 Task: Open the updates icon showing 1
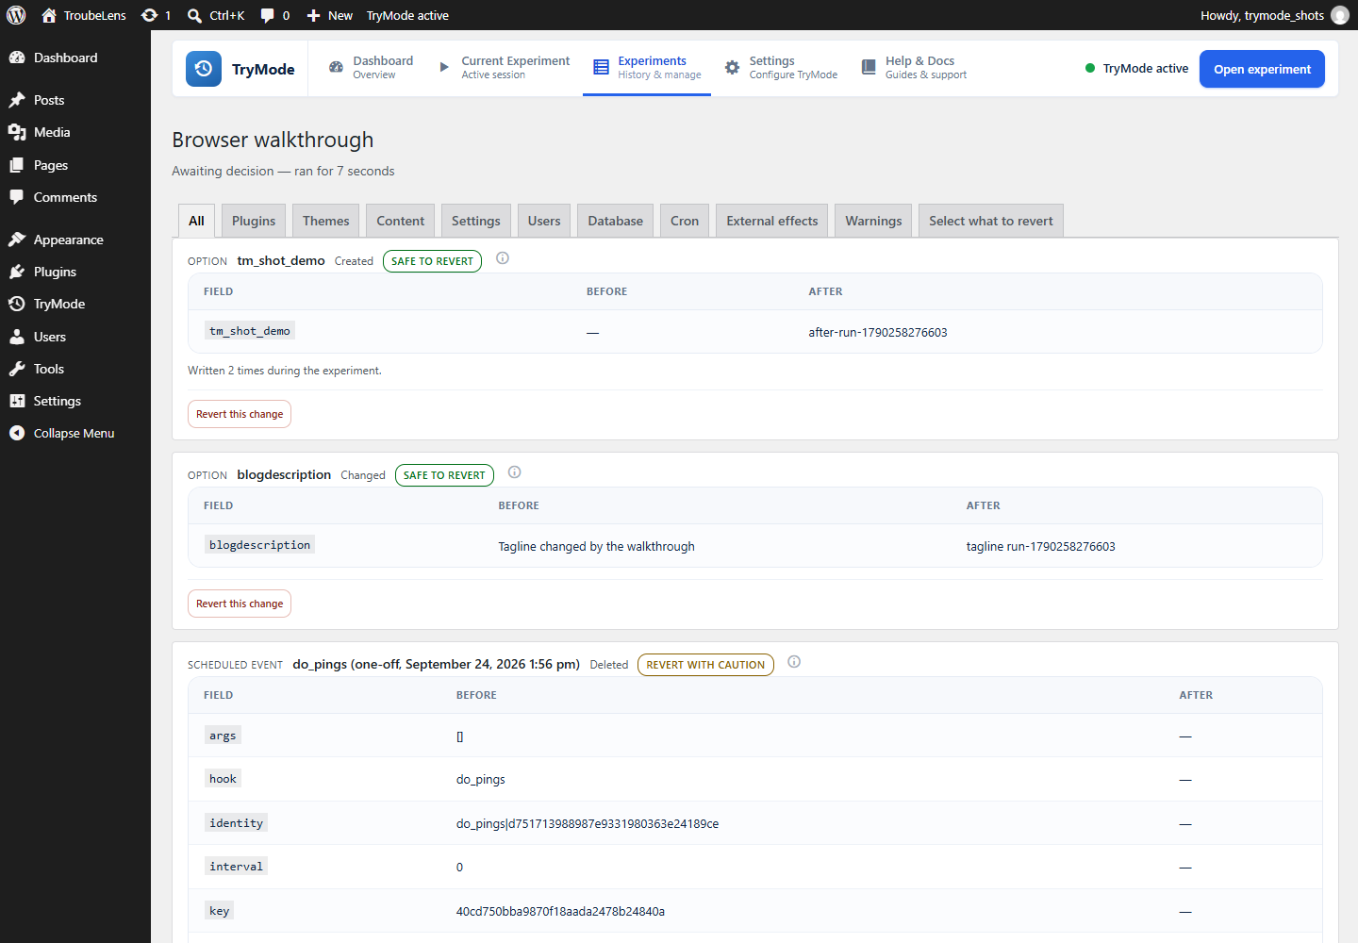[x=149, y=15]
